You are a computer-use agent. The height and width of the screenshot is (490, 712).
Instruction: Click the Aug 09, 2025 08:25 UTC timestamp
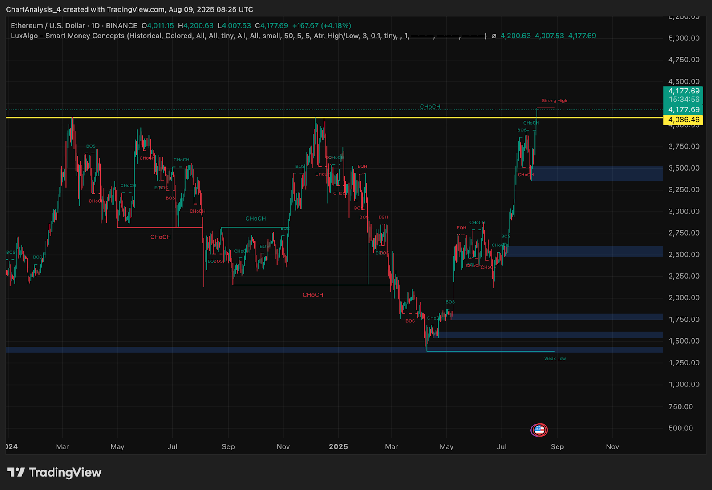coord(211,9)
